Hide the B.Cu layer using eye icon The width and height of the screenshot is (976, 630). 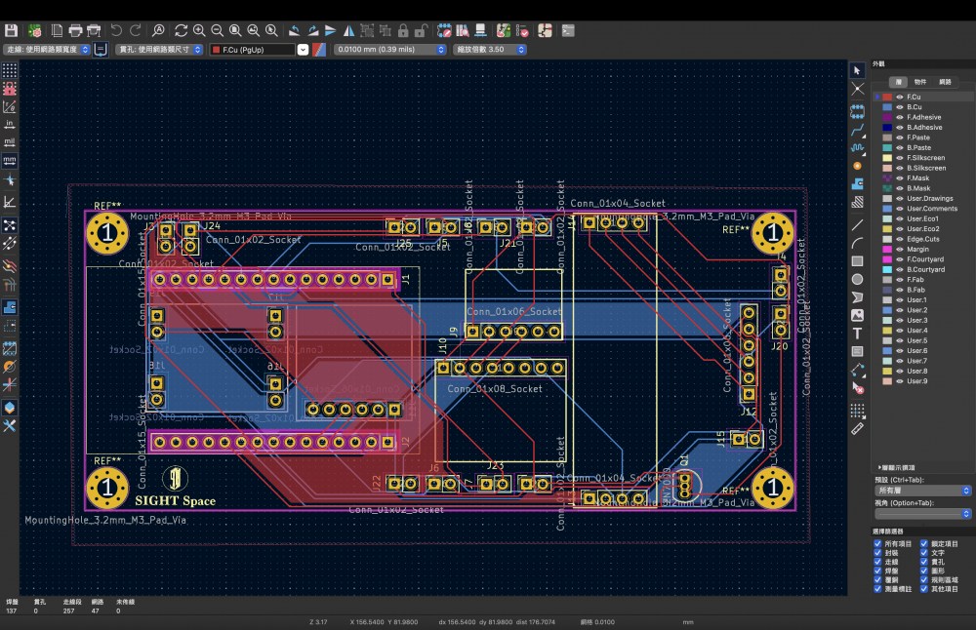pyautogui.click(x=900, y=107)
